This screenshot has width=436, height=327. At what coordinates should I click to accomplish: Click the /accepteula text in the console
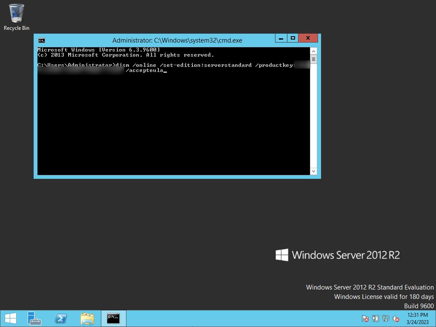click(x=145, y=70)
